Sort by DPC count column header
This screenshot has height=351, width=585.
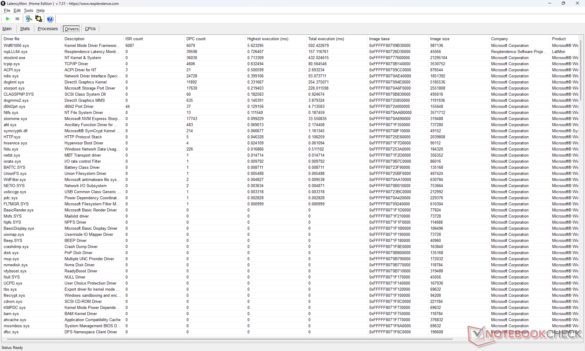pos(196,39)
